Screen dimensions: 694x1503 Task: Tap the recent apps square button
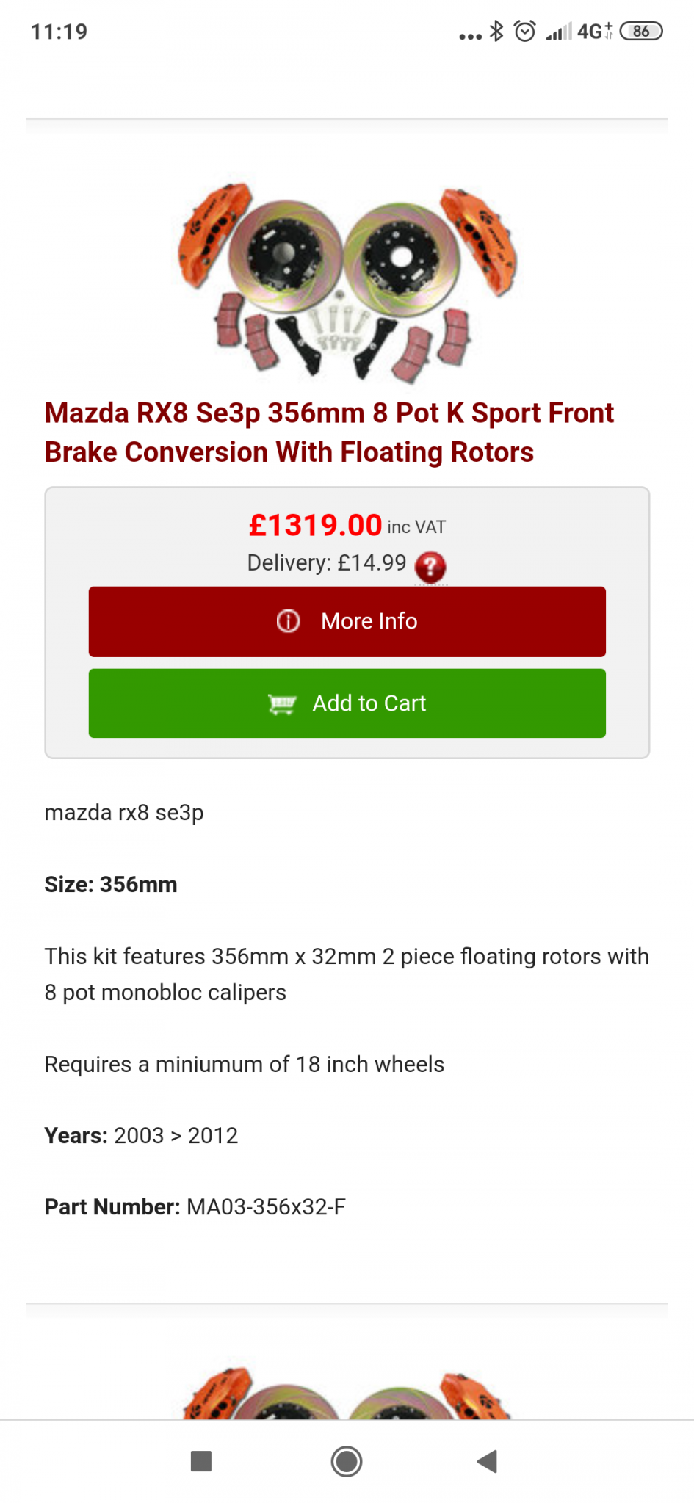point(200,1461)
